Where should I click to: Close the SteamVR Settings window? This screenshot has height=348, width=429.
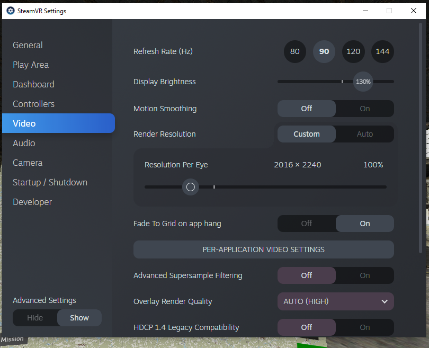[414, 11]
